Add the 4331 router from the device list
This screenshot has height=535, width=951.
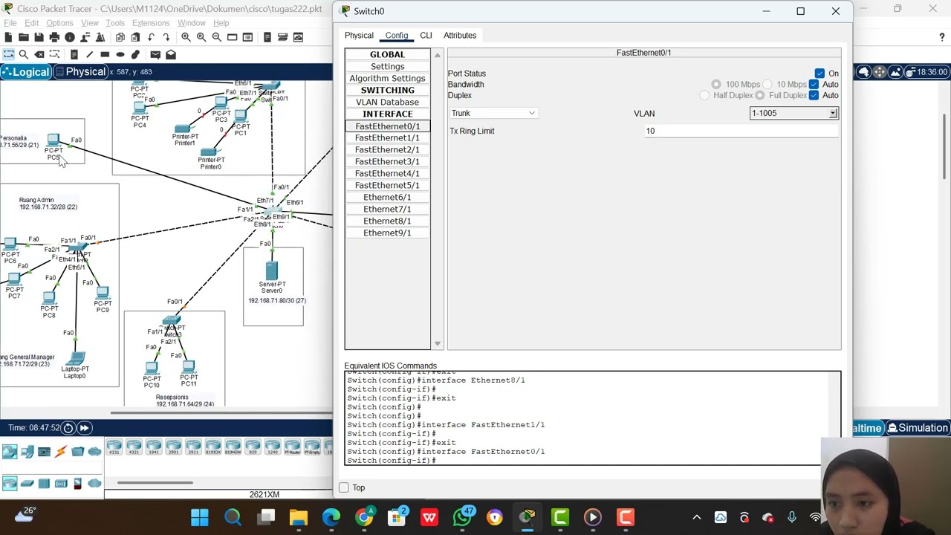114,447
